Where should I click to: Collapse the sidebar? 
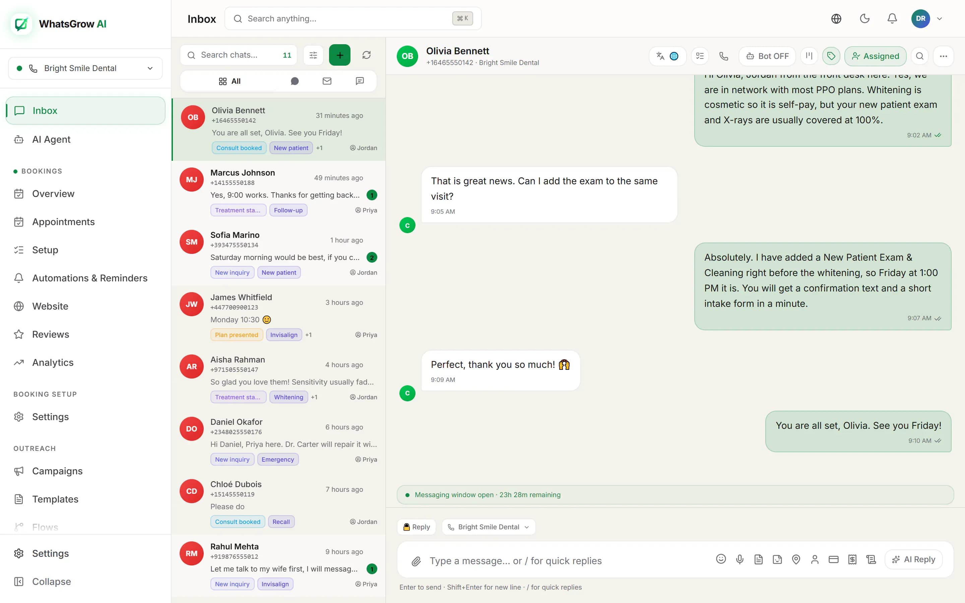coord(85,582)
